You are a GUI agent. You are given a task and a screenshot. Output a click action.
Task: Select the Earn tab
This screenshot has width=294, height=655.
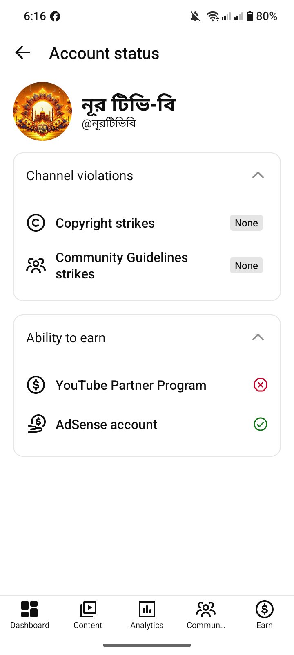click(265, 615)
